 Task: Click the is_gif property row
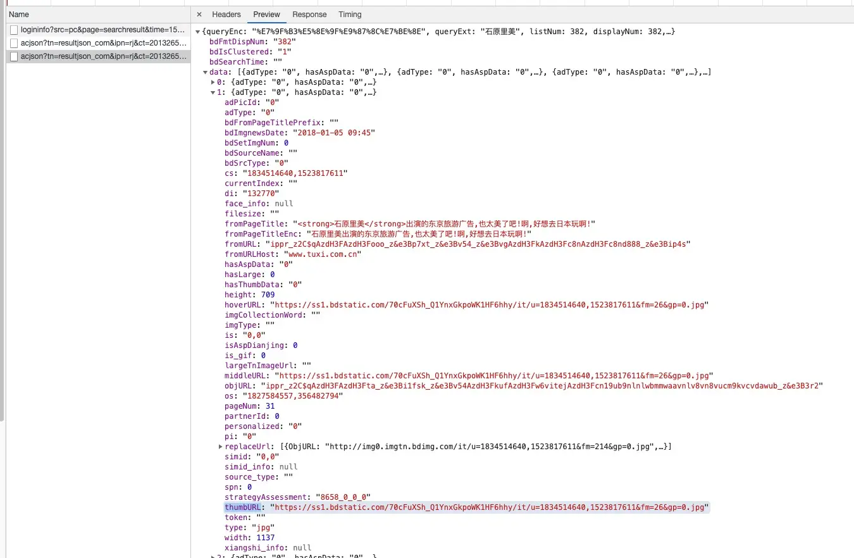pyautogui.click(x=245, y=356)
